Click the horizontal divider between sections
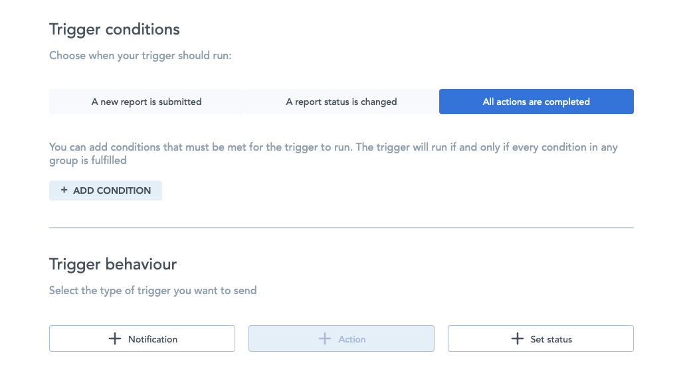The image size is (685, 375). click(342, 228)
